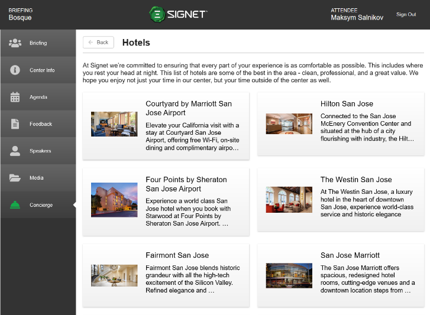This screenshot has width=430, height=315.
Task: Select the Hilton San Jose title
Action: 347,104
